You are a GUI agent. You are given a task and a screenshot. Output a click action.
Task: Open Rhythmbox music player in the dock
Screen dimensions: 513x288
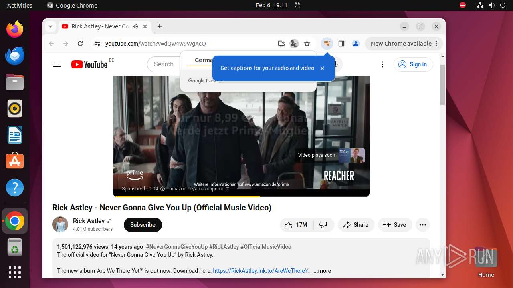(15, 108)
